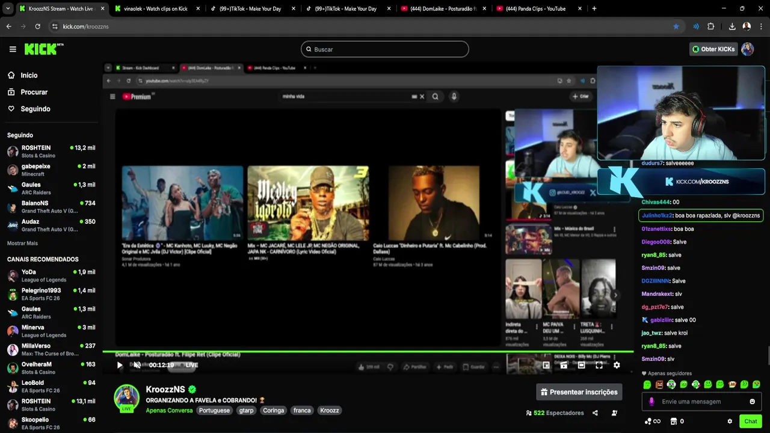Open Skoopello recommended channel

(51, 423)
